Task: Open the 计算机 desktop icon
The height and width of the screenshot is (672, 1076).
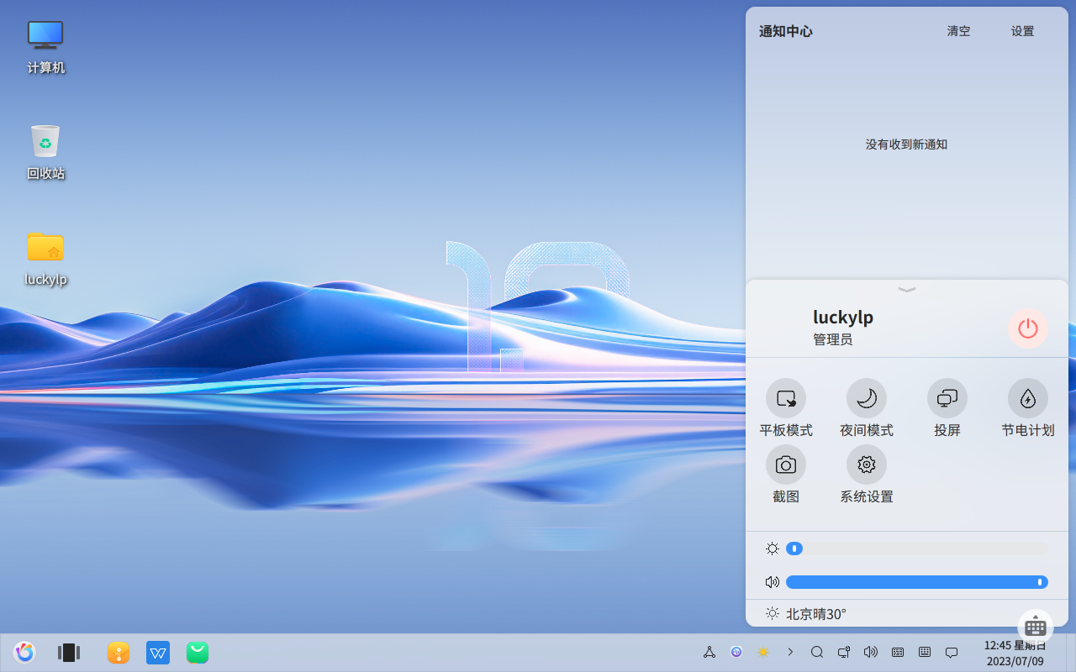Action: tap(45, 45)
